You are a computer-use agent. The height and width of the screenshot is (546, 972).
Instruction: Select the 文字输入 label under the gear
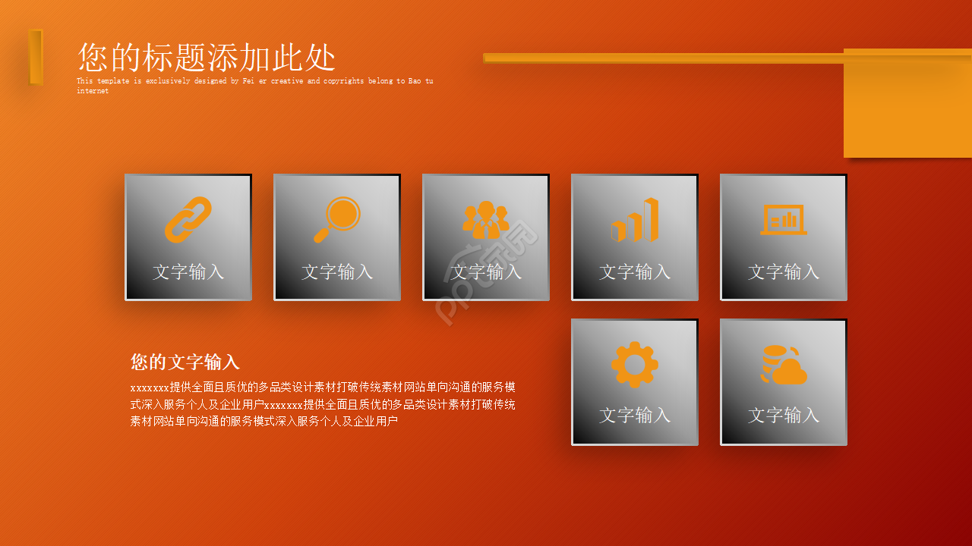pyautogui.click(x=635, y=415)
